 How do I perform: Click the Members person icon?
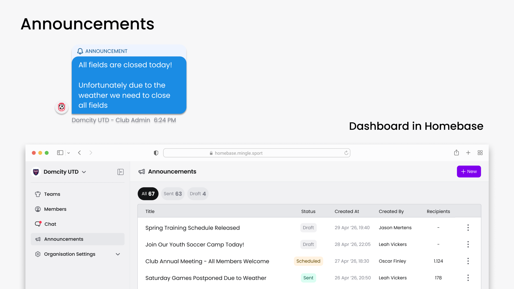[x=38, y=209]
